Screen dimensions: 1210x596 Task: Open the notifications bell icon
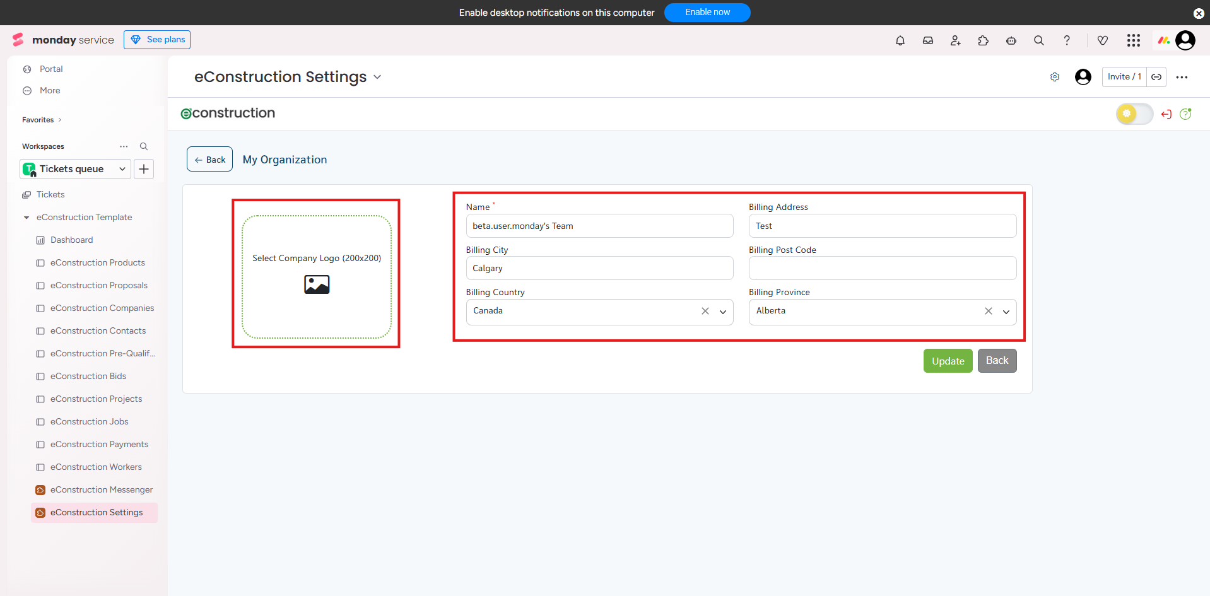[x=900, y=40]
